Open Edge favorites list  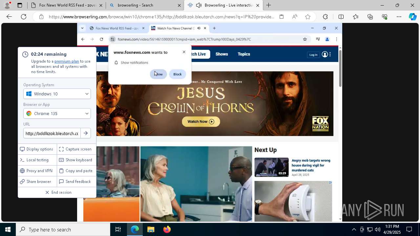pos(356,17)
